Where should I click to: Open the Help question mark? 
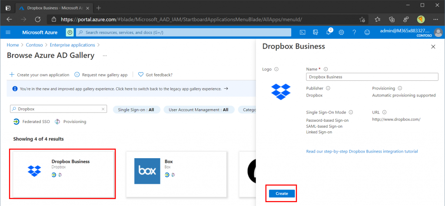click(354, 32)
